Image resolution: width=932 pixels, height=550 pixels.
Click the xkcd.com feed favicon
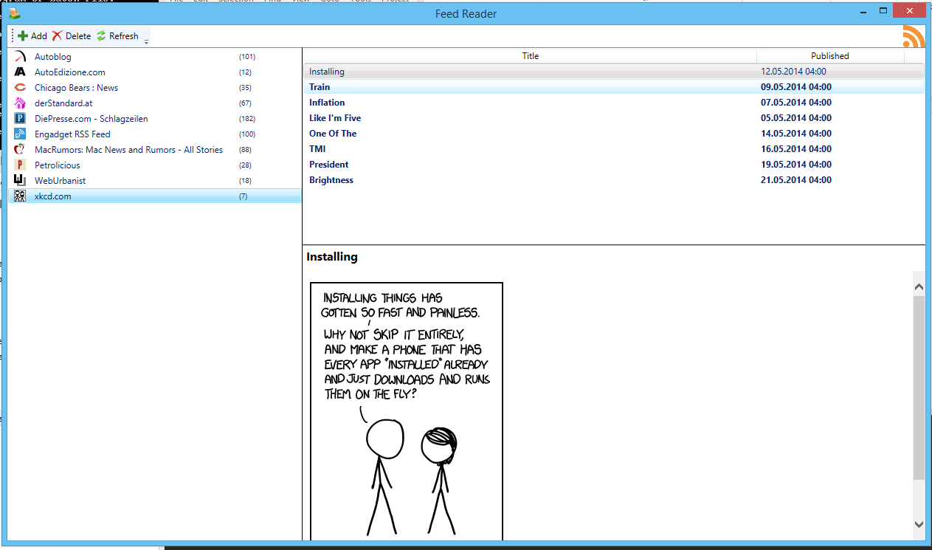pyautogui.click(x=21, y=196)
